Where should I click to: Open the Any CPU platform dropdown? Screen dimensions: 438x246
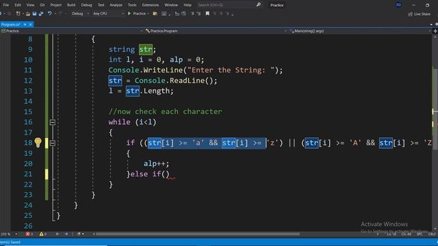coord(108,14)
